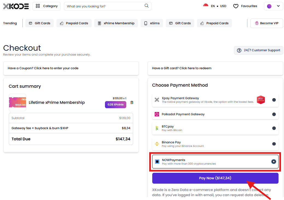The image size is (284, 200).
Task: Open the first Gift Cards trending tab
Action: (39, 23)
